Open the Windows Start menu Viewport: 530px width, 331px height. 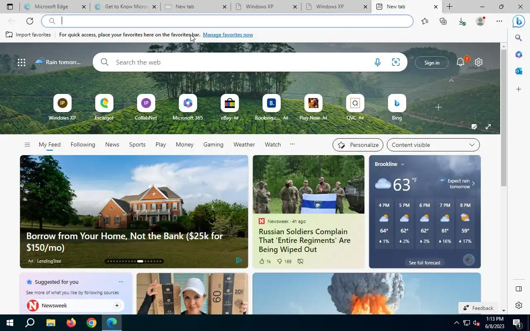(x=10, y=323)
